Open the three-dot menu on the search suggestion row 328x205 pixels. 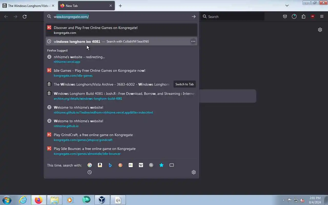(193, 41)
